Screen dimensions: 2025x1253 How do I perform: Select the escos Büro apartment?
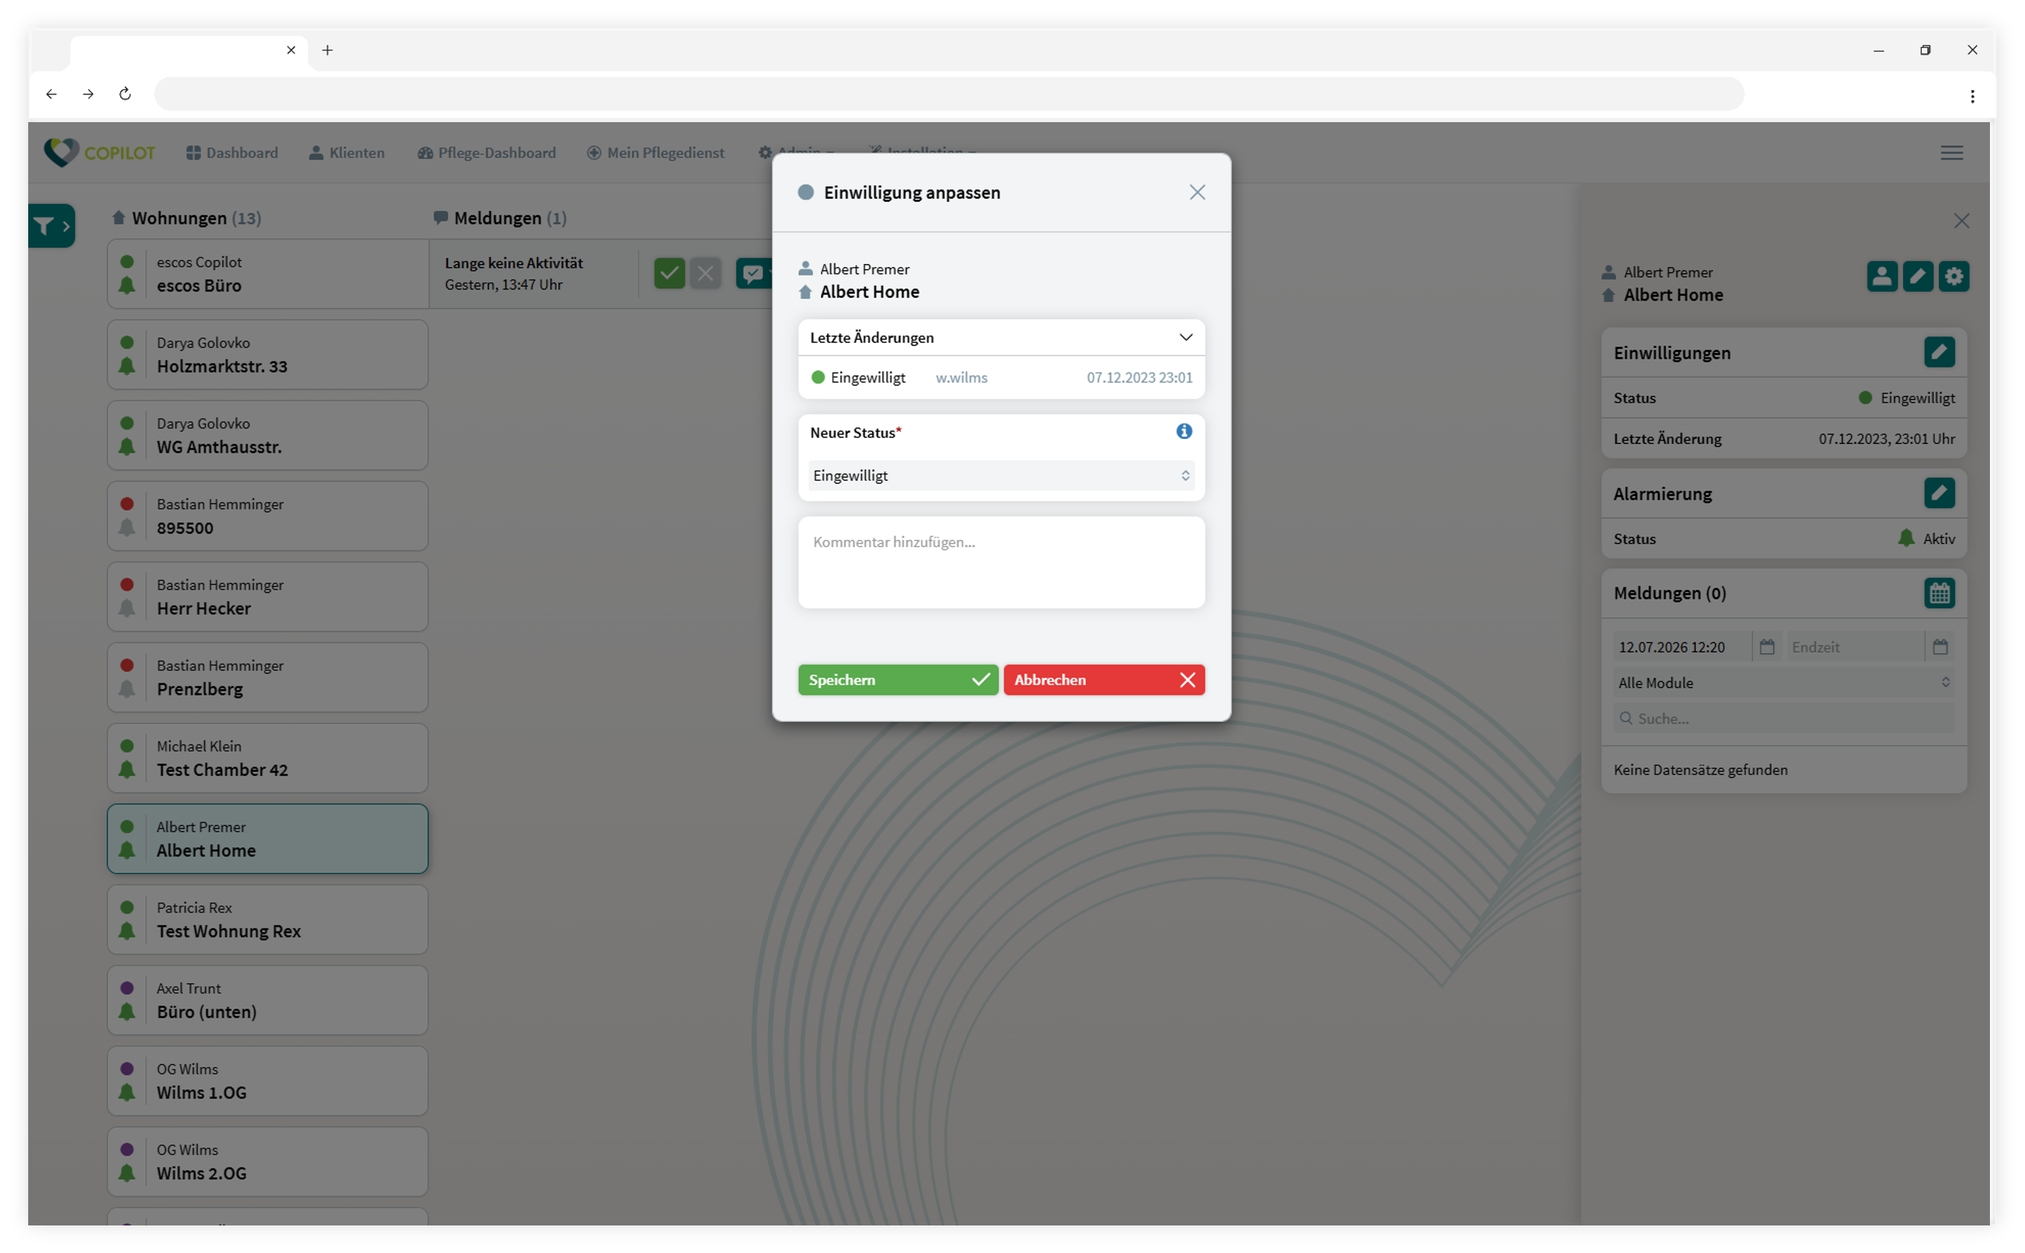point(267,274)
